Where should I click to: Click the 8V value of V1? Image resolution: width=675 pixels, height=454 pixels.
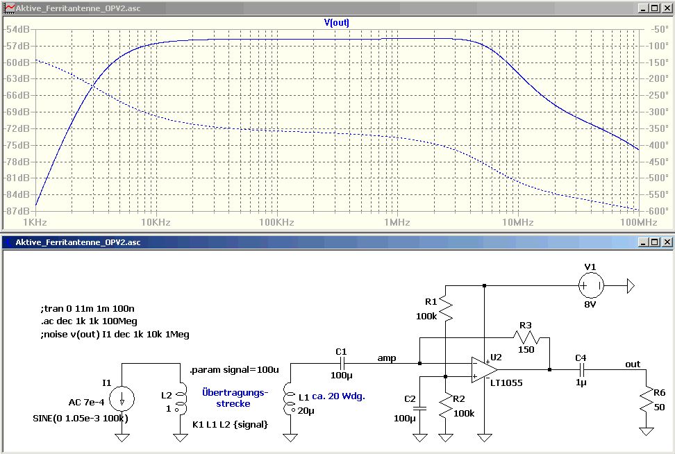(x=590, y=304)
